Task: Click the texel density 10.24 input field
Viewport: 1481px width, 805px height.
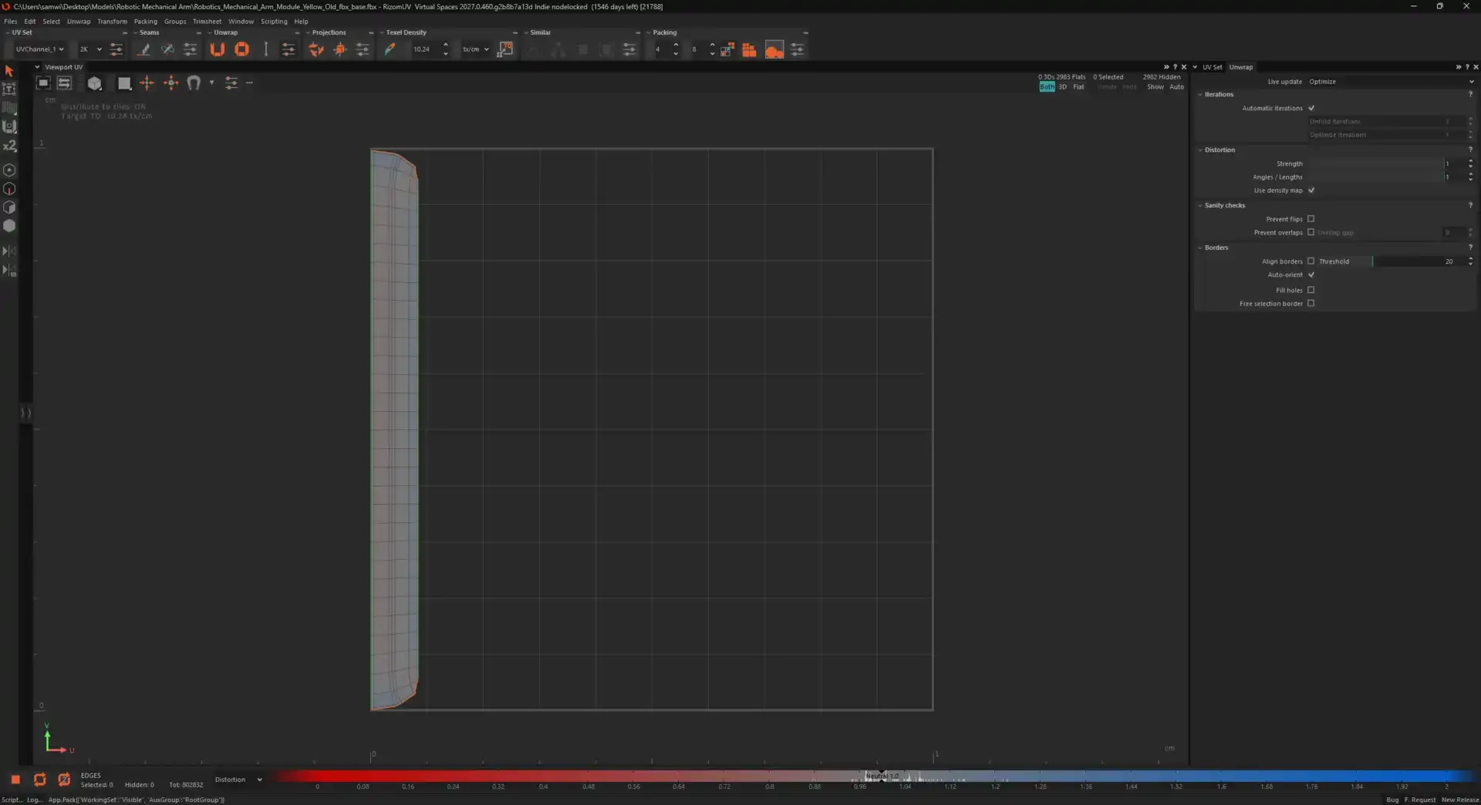Action: pos(425,49)
